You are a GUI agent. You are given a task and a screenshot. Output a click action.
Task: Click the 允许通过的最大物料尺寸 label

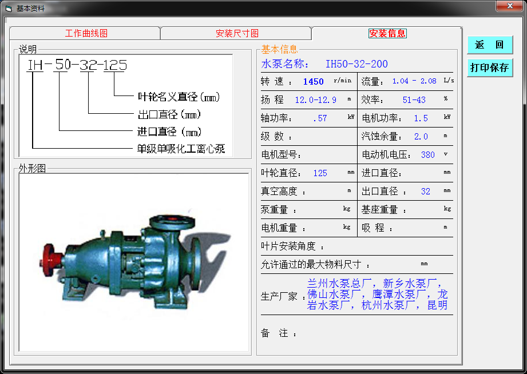315,264
